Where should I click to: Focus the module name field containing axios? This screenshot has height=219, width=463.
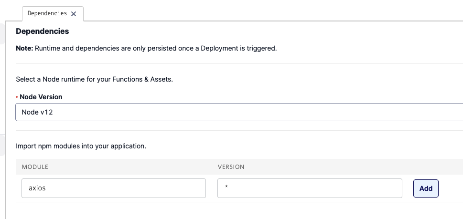[114, 188]
